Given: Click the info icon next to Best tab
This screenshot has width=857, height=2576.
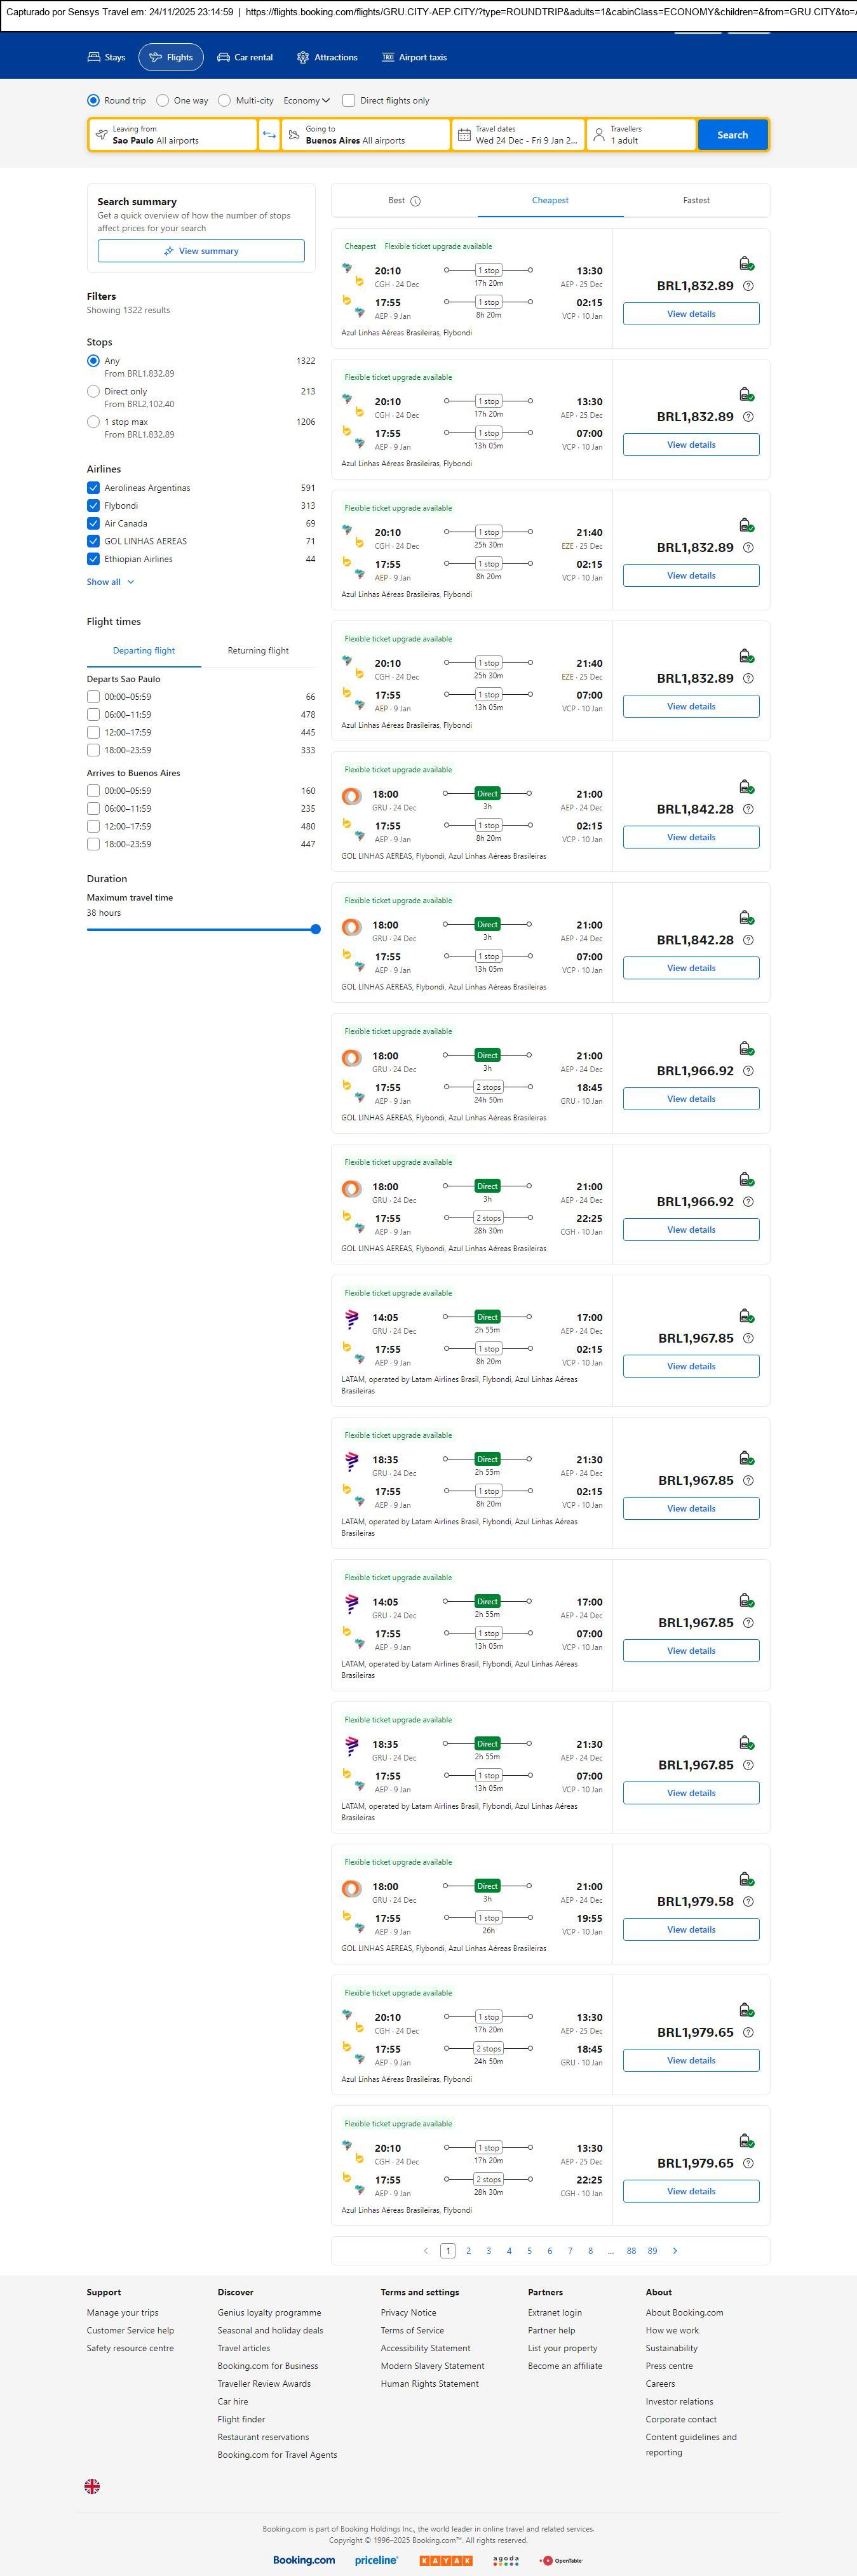Looking at the screenshot, I should click(x=415, y=201).
